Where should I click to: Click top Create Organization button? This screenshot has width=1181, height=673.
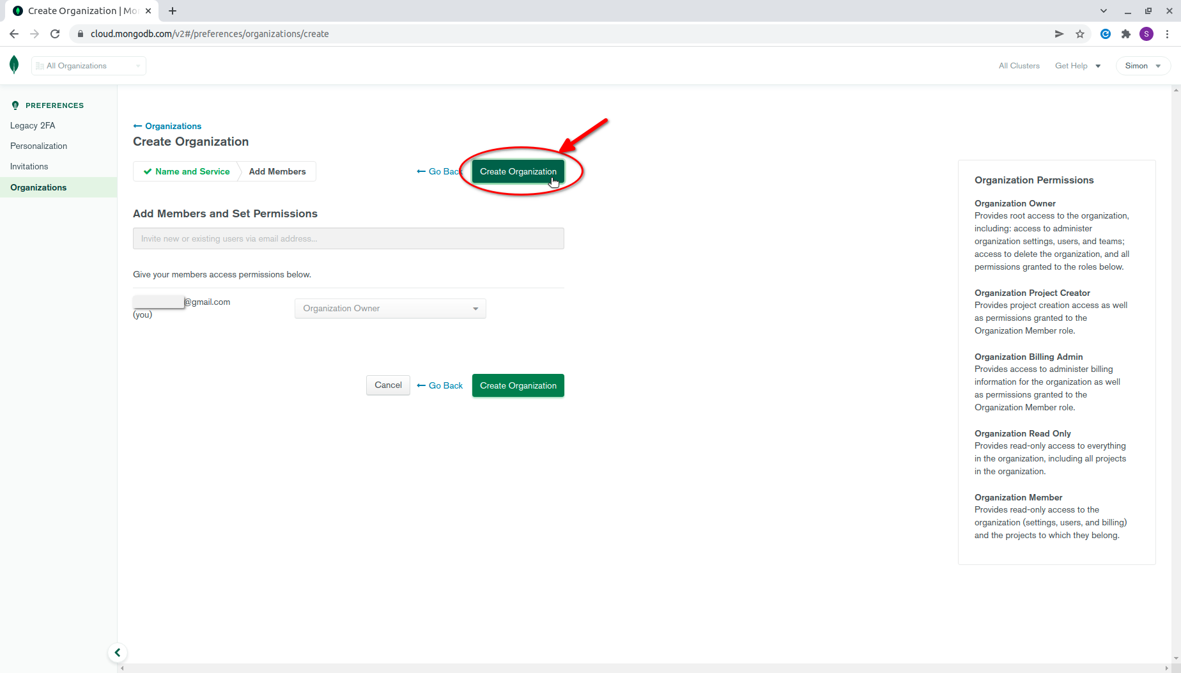(518, 171)
